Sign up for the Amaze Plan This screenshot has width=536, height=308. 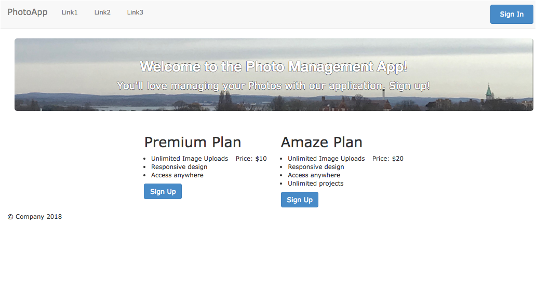point(300,200)
